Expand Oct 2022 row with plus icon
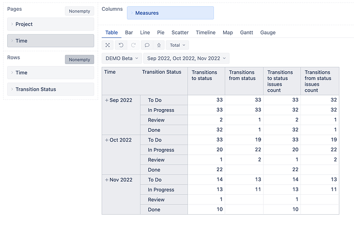 pyautogui.click(x=107, y=140)
